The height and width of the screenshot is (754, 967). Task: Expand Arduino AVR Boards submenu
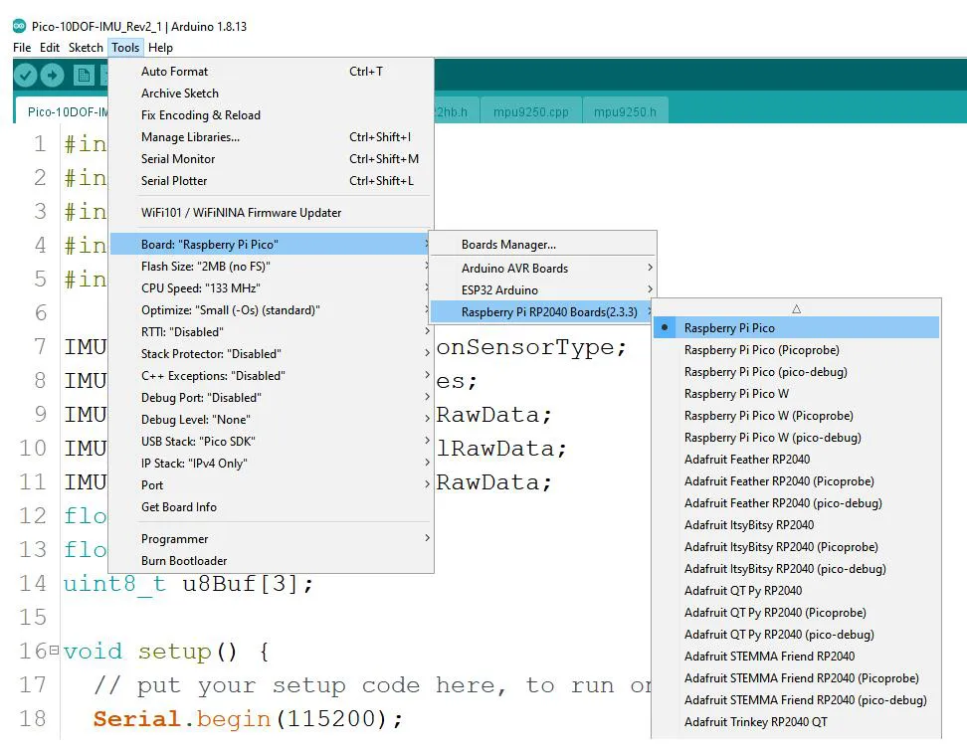[x=542, y=269]
